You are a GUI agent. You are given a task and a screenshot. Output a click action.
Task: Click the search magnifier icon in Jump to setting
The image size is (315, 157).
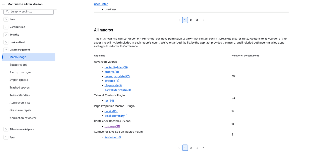[x=8, y=12]
